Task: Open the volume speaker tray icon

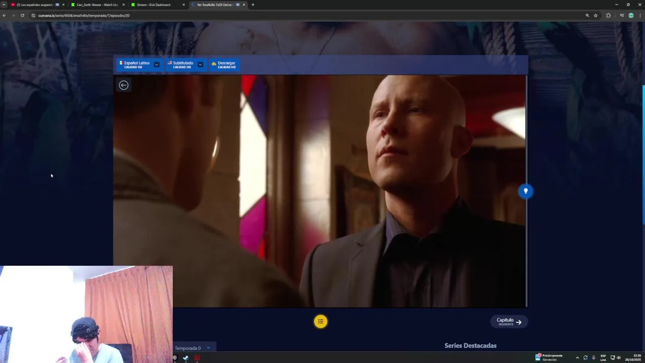Action: 619,357
